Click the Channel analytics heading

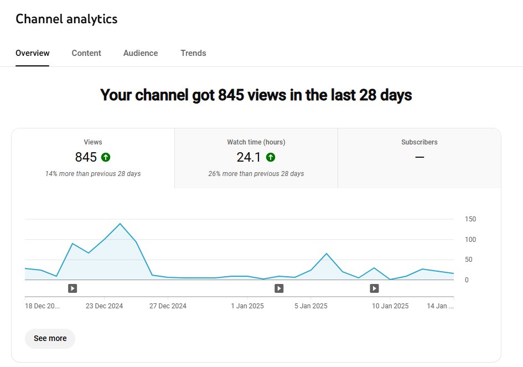[66, 19]
